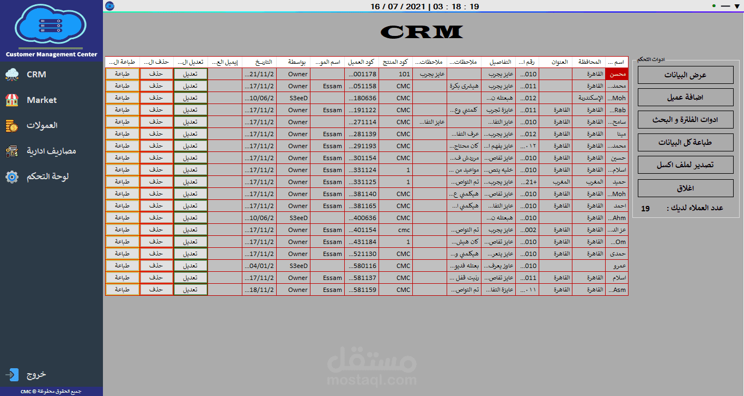This screenshot has width=744, height=396.
Task: Click طباعة for customer code 521130
Action: tap(123, 254)
